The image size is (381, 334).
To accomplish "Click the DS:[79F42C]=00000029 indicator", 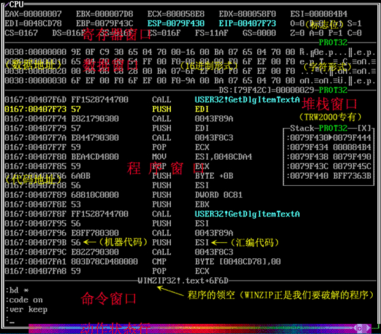I will point(267,90).
